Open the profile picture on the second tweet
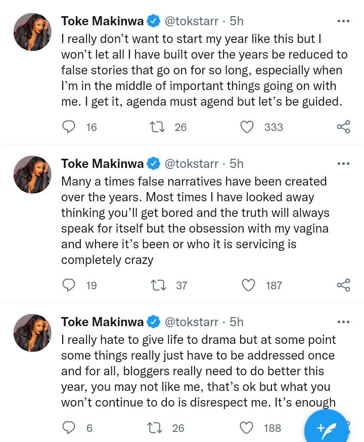 click(32, 174)
